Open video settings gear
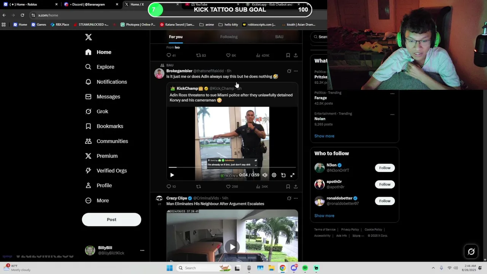 (x=274, y=175)
